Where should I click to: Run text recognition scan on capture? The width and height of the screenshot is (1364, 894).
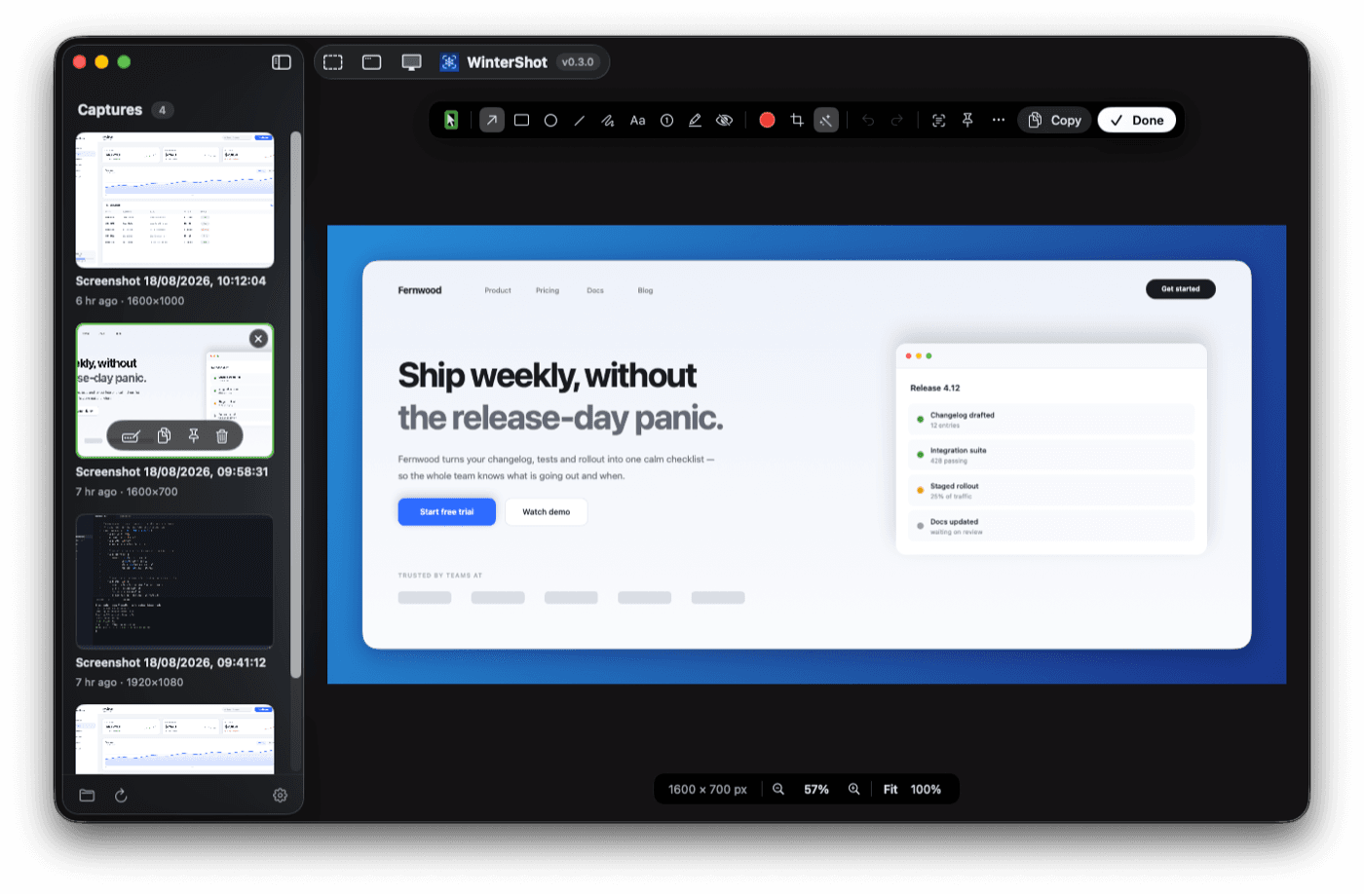(x=938, y=120)
